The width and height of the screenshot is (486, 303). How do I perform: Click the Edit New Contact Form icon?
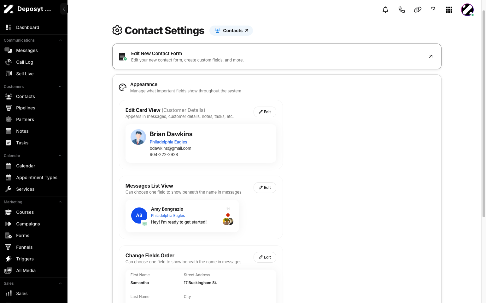[123, 56]
